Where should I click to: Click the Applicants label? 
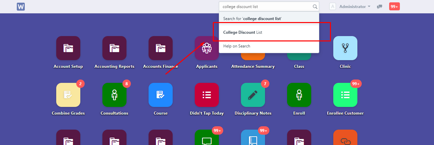(x=207, y=66)
